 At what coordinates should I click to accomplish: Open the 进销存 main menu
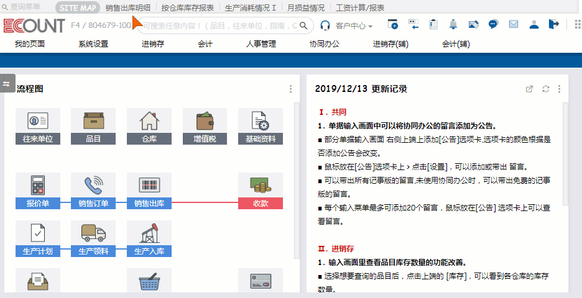click(153, 44)
